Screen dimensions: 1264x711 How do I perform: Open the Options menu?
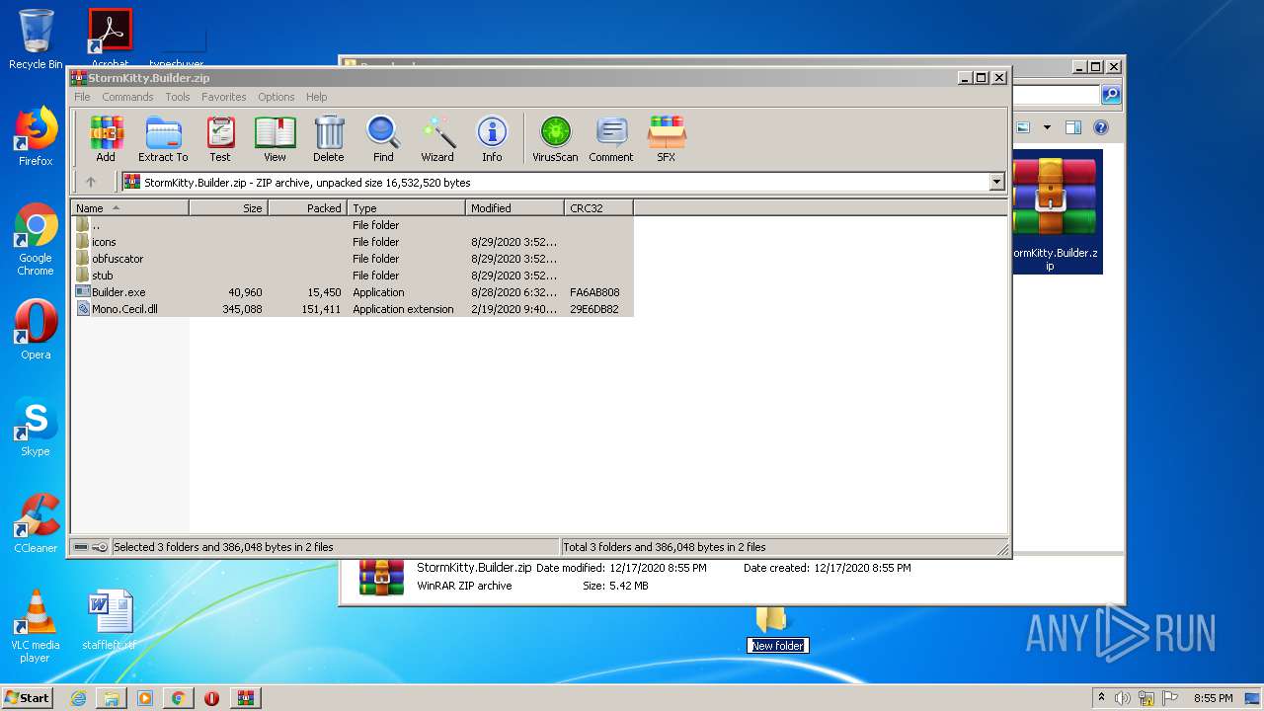[x=276, y=97]
